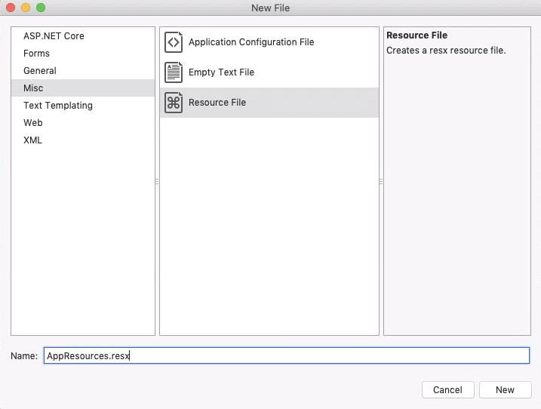Choose Application Configuration File template label
The width and height of the screenshot is (541, 409).
click(x=251, y=42)
